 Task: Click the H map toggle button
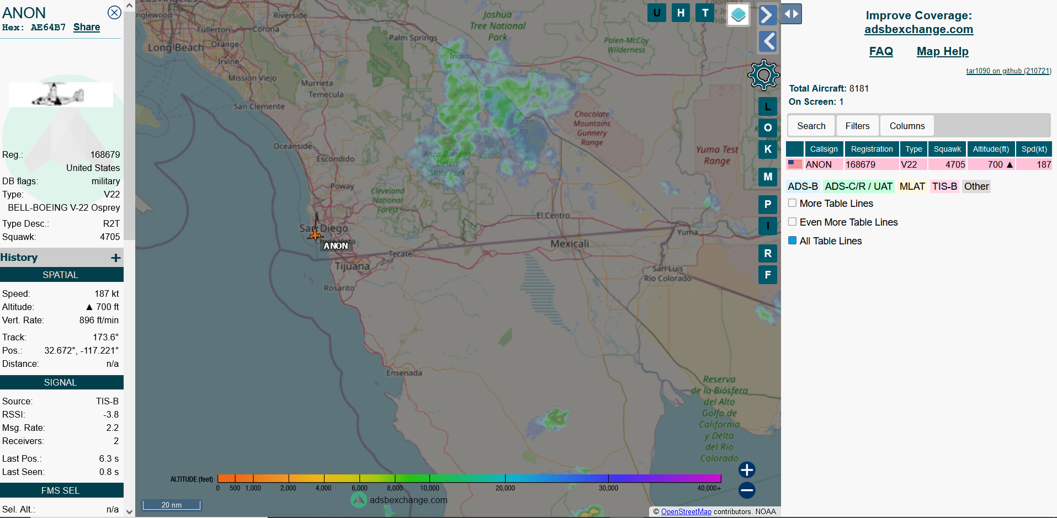click(x=681, y=13)
